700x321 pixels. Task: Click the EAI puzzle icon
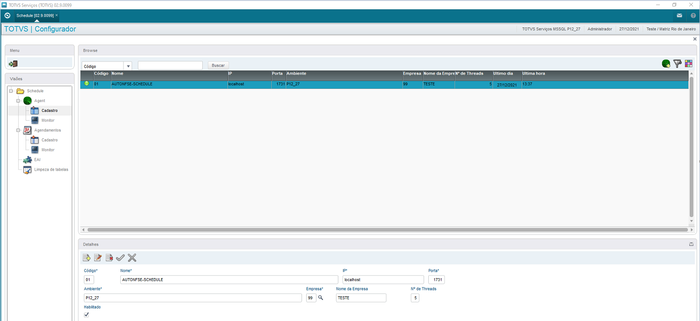coord(27,159)
